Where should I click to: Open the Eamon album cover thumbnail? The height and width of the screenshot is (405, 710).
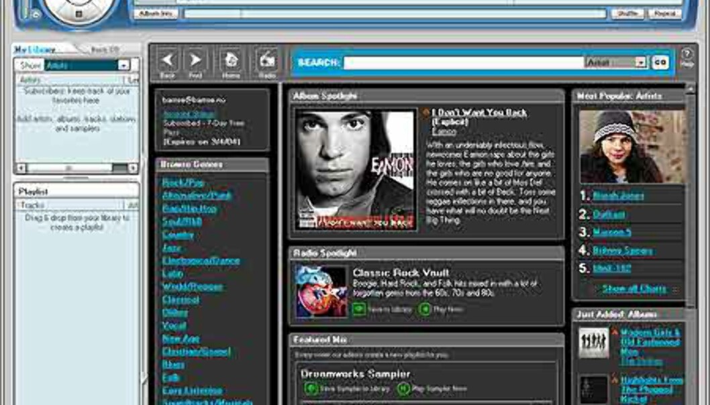tap(356, 170)
